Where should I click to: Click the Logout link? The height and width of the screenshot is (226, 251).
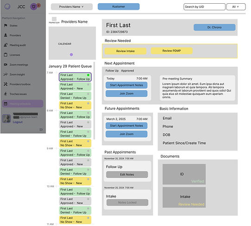point(18,122)
